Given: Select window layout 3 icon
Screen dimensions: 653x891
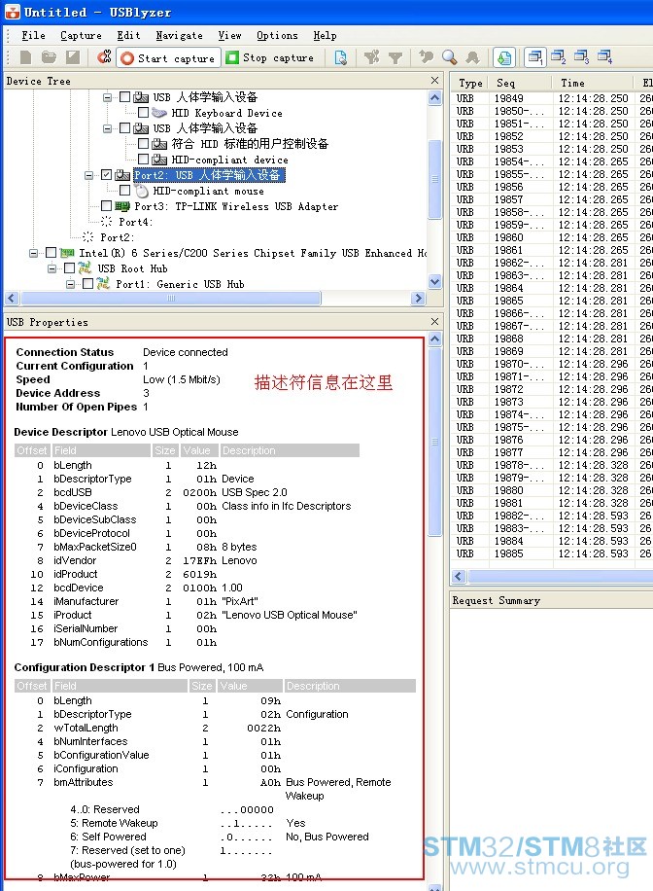Looking at the screenshot, I should tap(581, 57).
